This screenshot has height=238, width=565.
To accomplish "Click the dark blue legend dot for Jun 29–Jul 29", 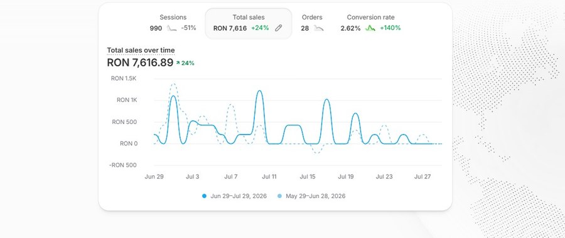I will 204,196.
